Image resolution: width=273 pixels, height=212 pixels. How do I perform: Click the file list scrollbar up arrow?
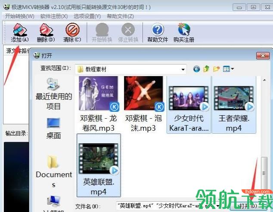click(264, 80)
